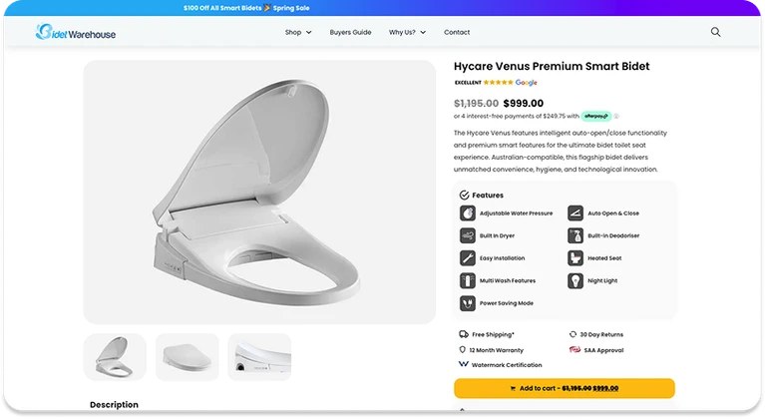The image size is (765, 419).
Task: Expand the Why Us? dropdown menu
Action: pos(407,32)
